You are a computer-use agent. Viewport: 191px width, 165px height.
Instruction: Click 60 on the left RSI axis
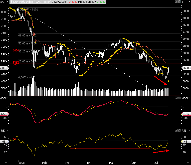tap(5, 137)
